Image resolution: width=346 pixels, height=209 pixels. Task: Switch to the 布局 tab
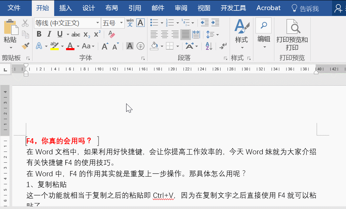[x=111, y=8]
